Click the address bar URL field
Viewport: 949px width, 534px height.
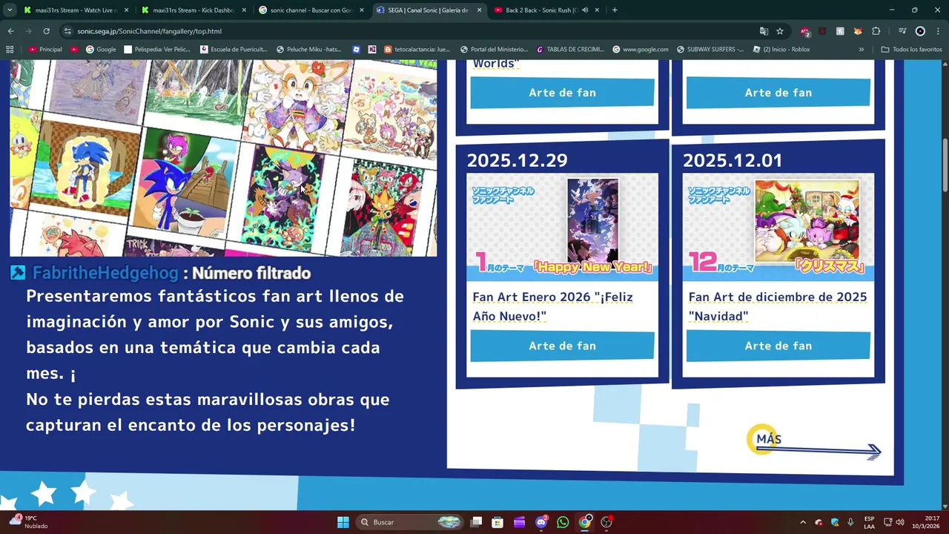coord(408,31)
